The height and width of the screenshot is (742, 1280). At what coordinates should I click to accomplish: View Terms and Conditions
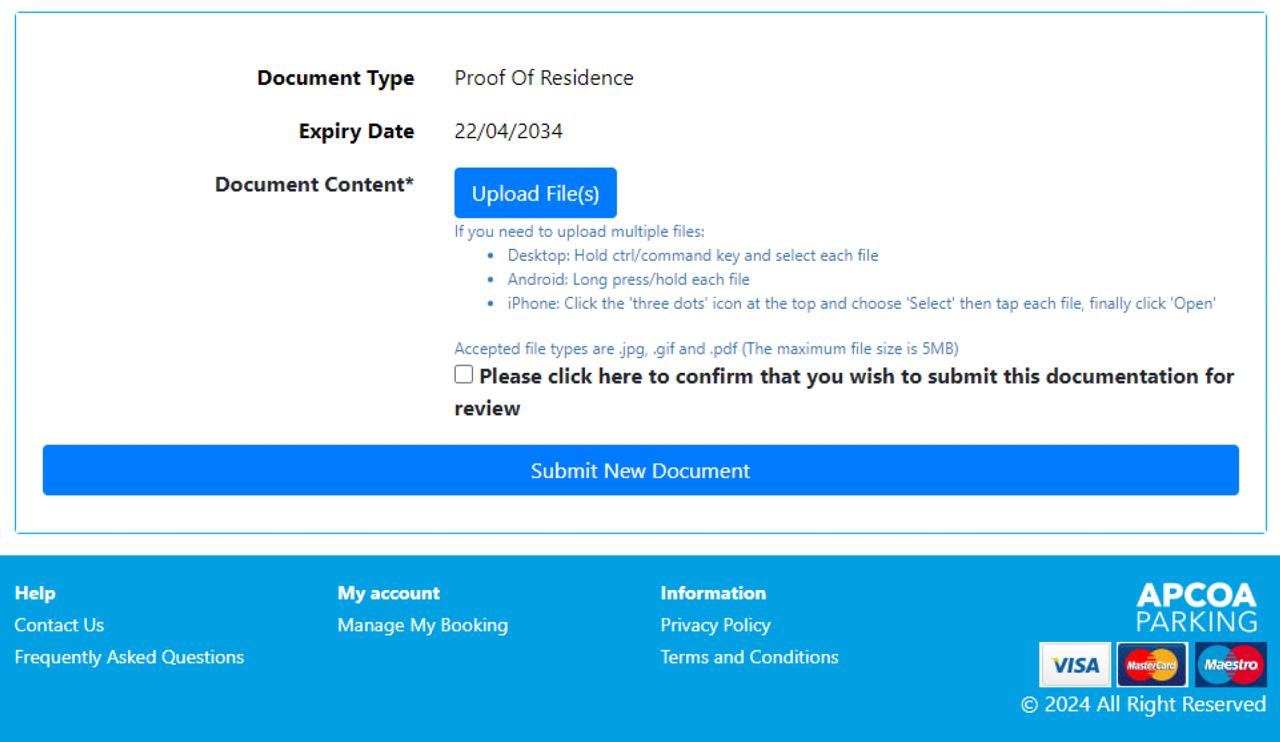[749, 657]
